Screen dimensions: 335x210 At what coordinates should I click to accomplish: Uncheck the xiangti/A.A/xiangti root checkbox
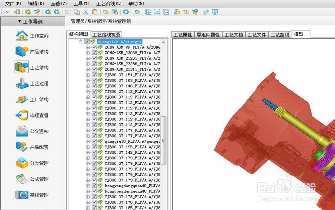(x=87, y=42)
